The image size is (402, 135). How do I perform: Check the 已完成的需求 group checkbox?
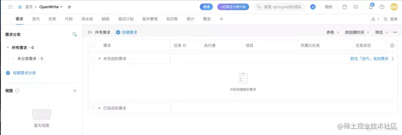point(93,108)
